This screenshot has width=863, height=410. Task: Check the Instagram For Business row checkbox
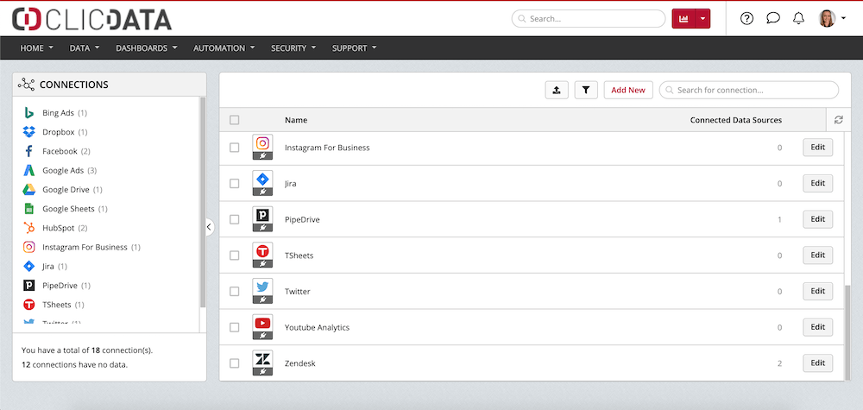tap(235, 148)
